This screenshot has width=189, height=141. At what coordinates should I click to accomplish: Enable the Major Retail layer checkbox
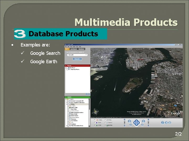(68, 114)
